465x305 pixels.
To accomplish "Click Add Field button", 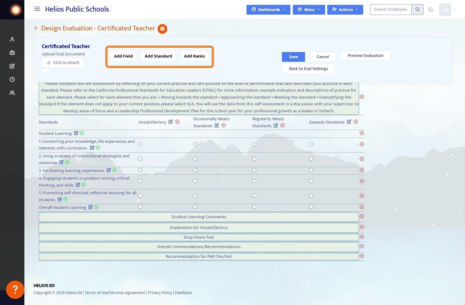I will [x=123, y=56].
